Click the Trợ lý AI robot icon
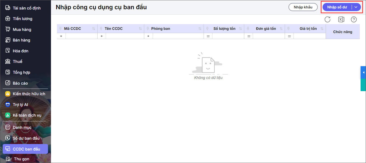Screen dimensions: 366x163 click(x=8, y=105)
